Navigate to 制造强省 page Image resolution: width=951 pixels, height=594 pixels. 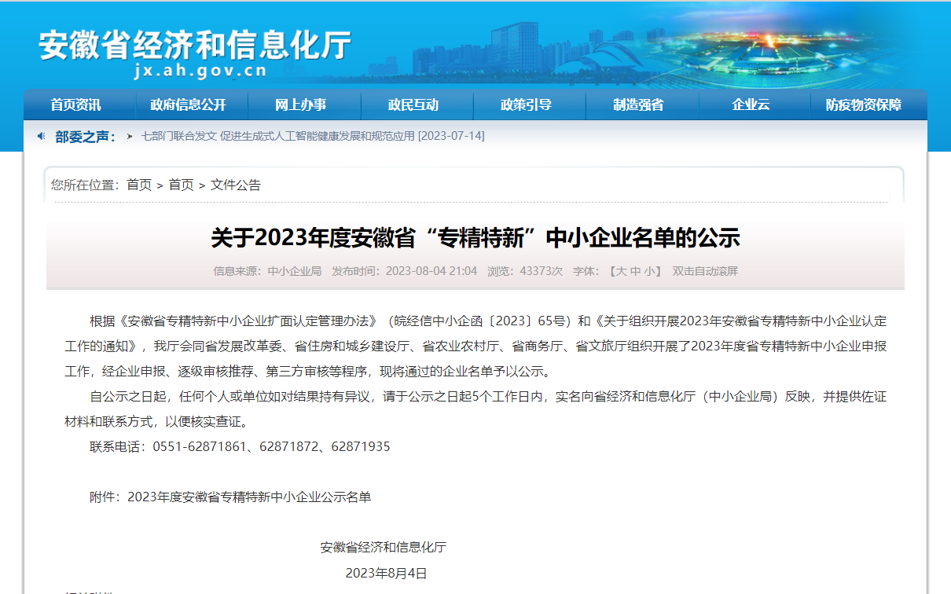point(638,105)
